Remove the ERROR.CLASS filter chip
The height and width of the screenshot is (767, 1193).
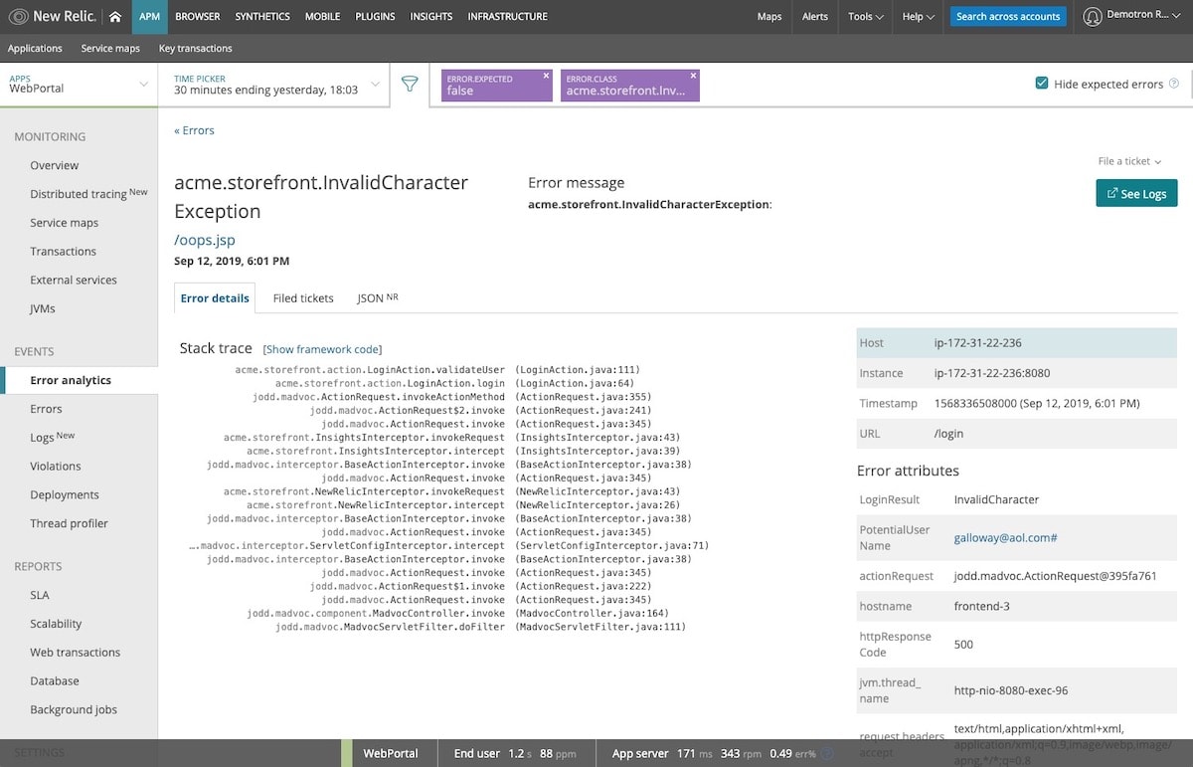pyautogui.click(x=693, y=76)
